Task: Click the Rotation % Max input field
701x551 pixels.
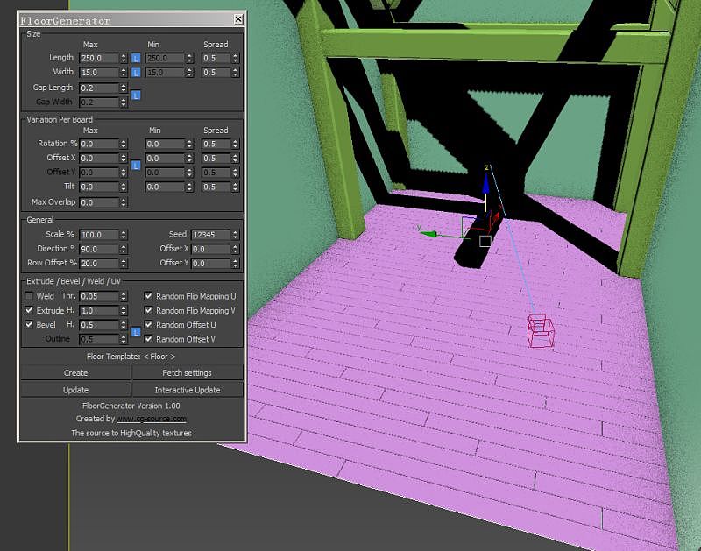Action: (x=99, y=144)
